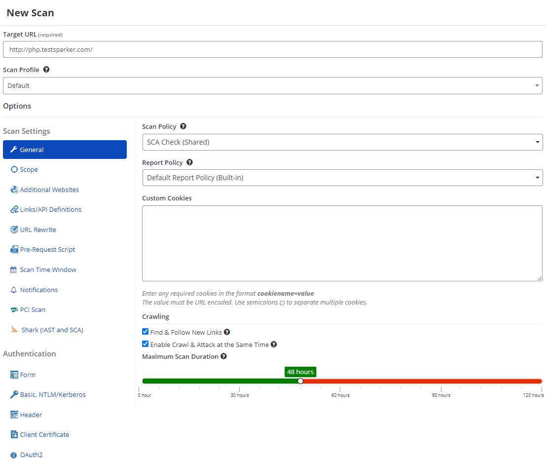The image size is (546, 462).
Task: Click the help icon next to Scan Policy
Action: [x=183, y=126]
